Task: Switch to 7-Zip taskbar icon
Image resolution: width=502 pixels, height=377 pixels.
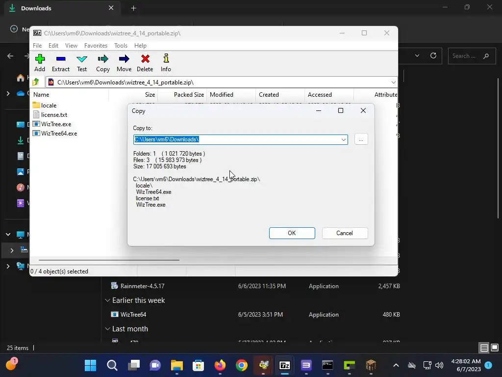Action: click(x=285, y=365)
